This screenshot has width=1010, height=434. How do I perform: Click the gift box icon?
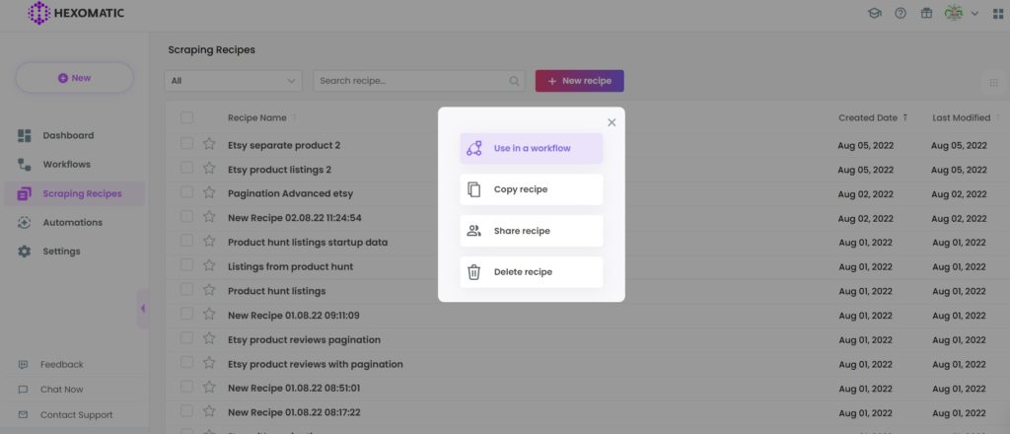coord(926,13)
